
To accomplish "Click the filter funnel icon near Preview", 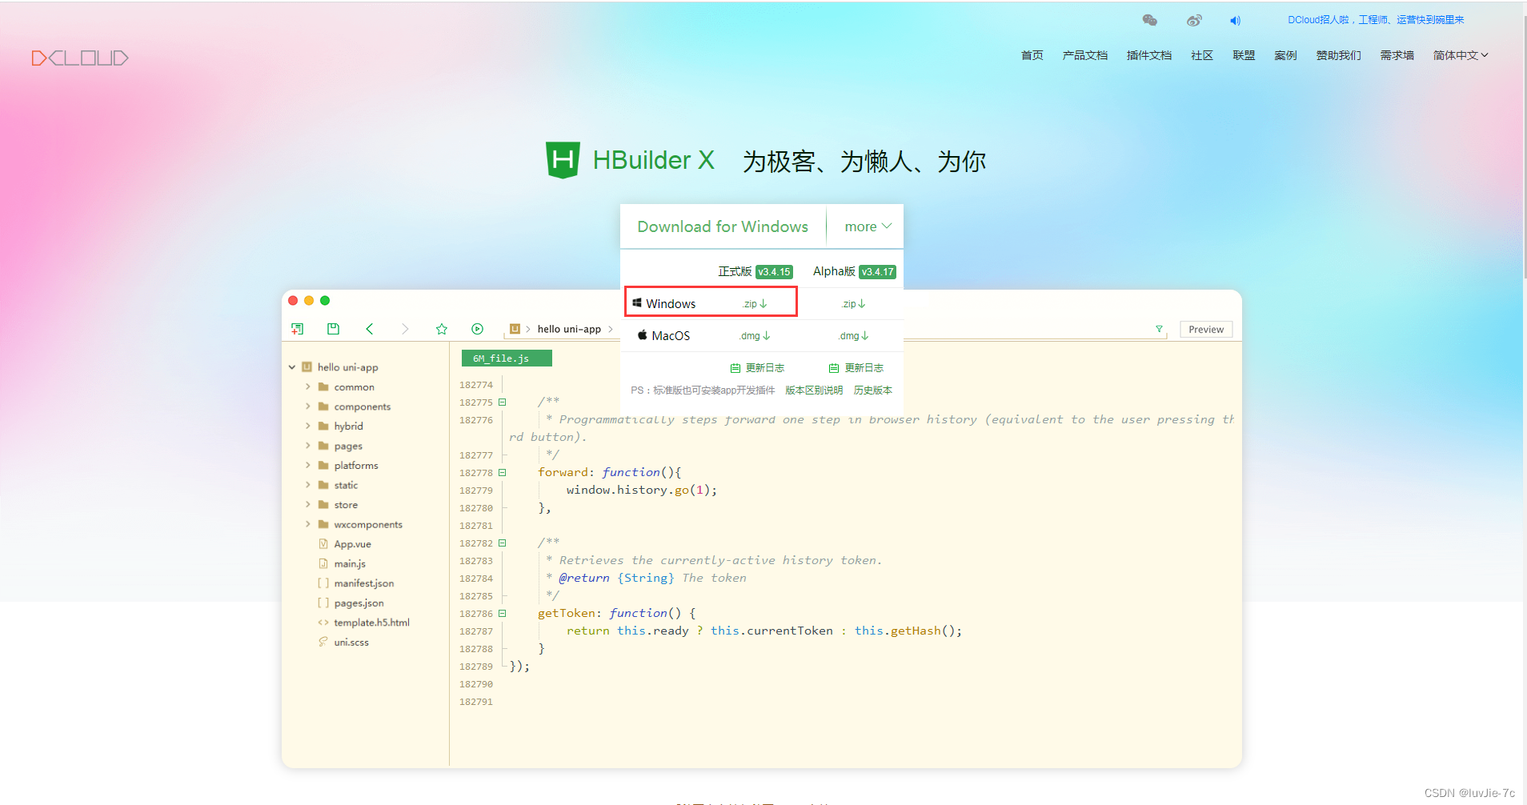I will tap(1159, 329).
